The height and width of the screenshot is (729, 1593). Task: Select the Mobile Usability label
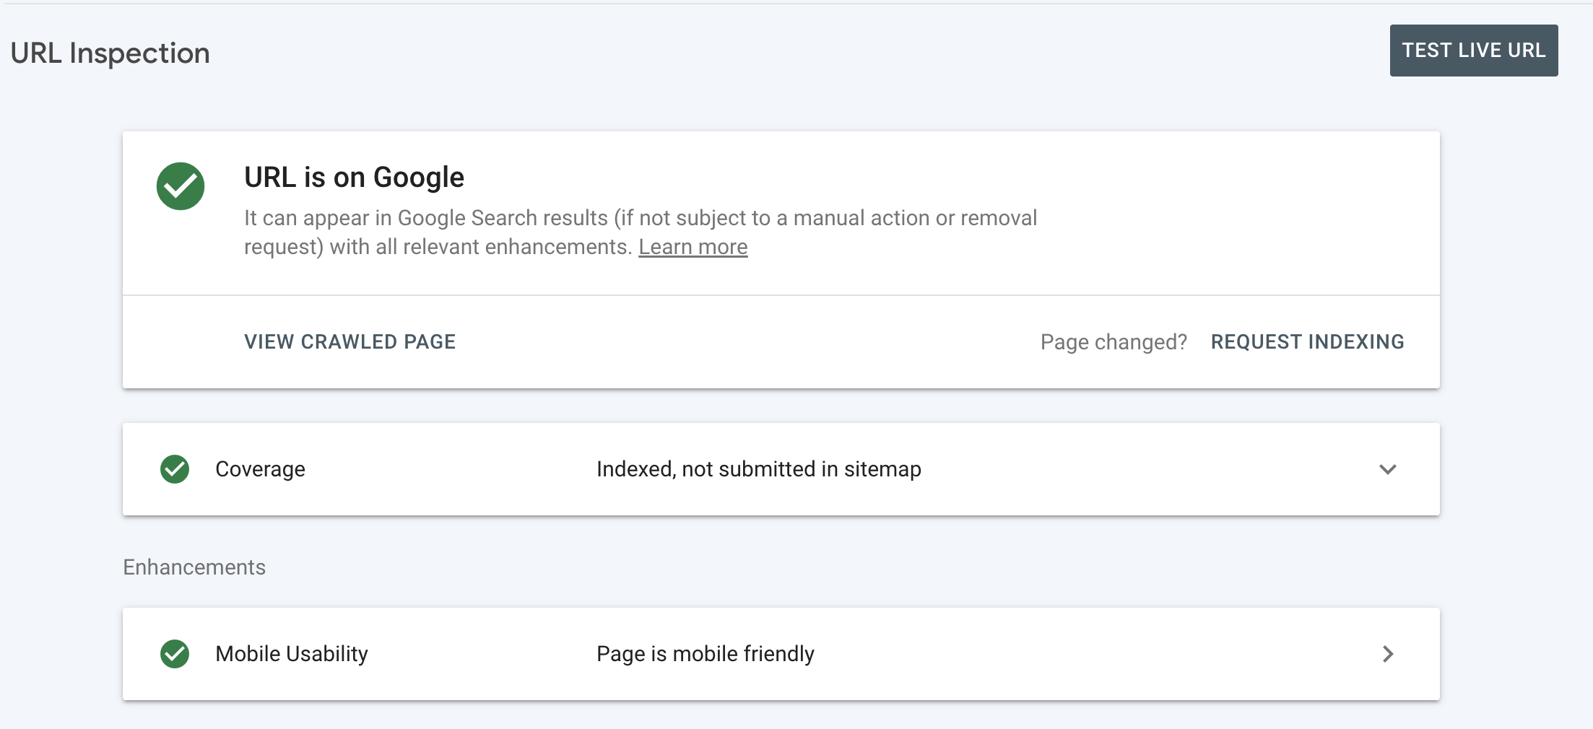click(292, 654)
